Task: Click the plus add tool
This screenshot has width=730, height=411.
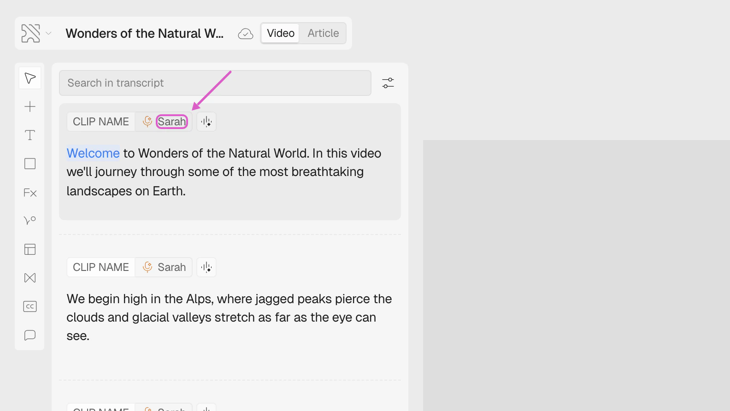Action: coord(30,106)
